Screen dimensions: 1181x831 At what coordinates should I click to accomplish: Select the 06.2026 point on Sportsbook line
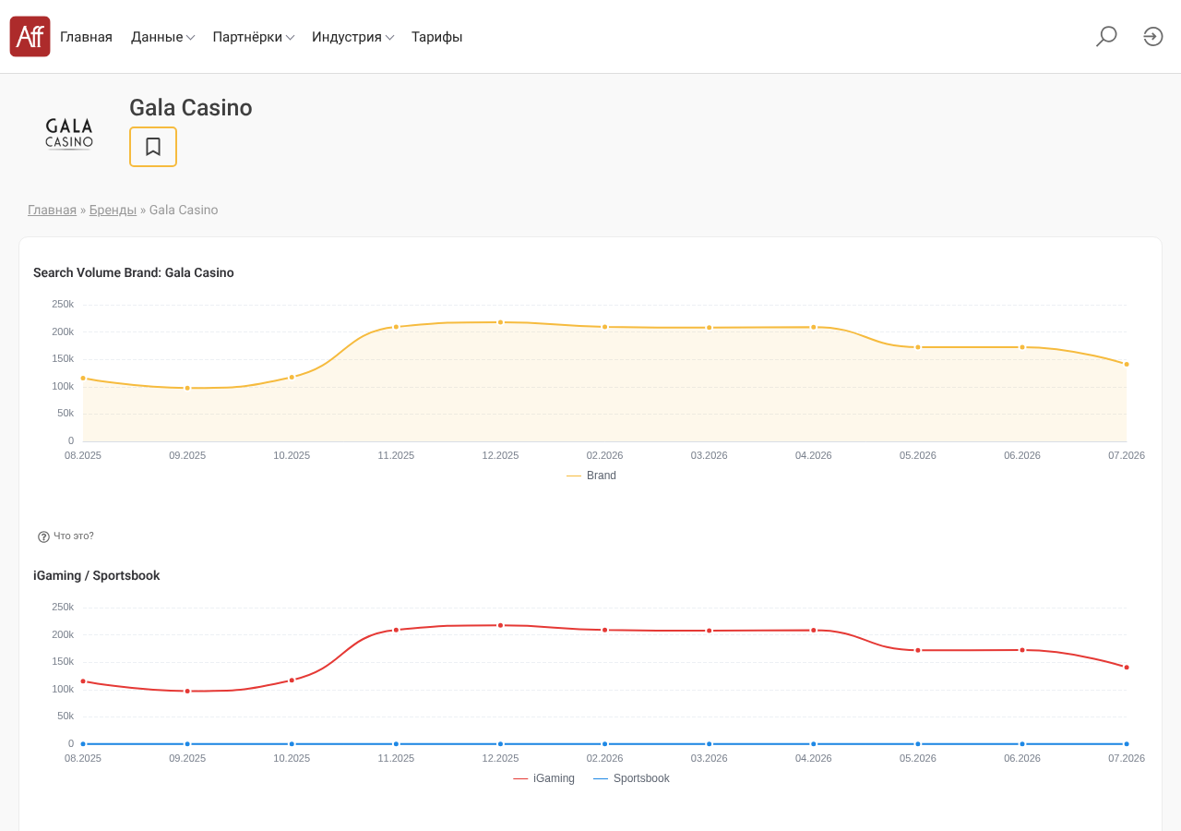(x=1022, y=743)
